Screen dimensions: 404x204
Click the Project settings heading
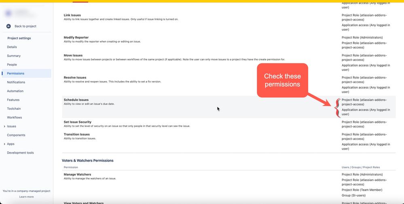pos(19,38)
